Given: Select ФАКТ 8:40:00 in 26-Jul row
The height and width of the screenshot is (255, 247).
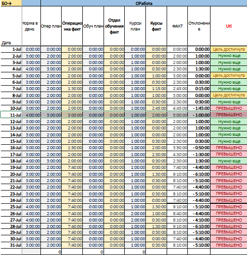Looking at the screenshot, I should tap(177, 214).
